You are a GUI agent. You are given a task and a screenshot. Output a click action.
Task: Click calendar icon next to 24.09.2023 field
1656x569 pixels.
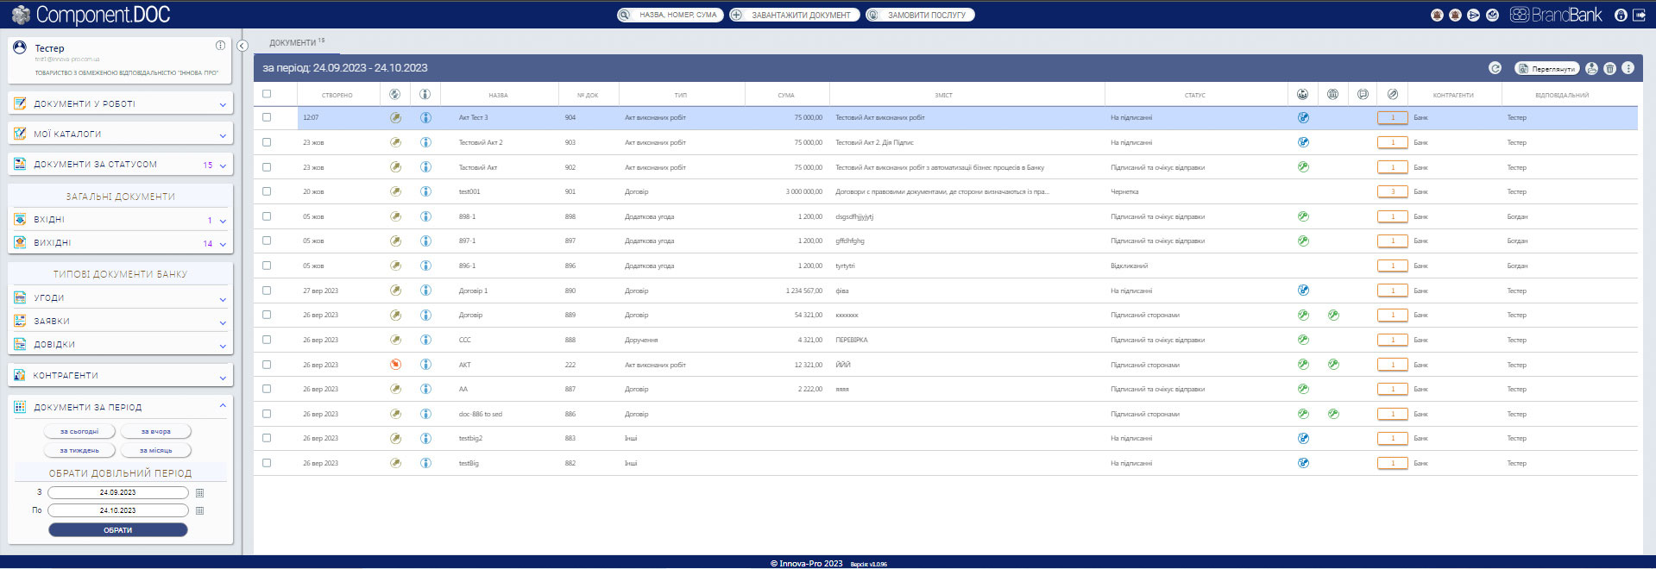click(200, 493)
